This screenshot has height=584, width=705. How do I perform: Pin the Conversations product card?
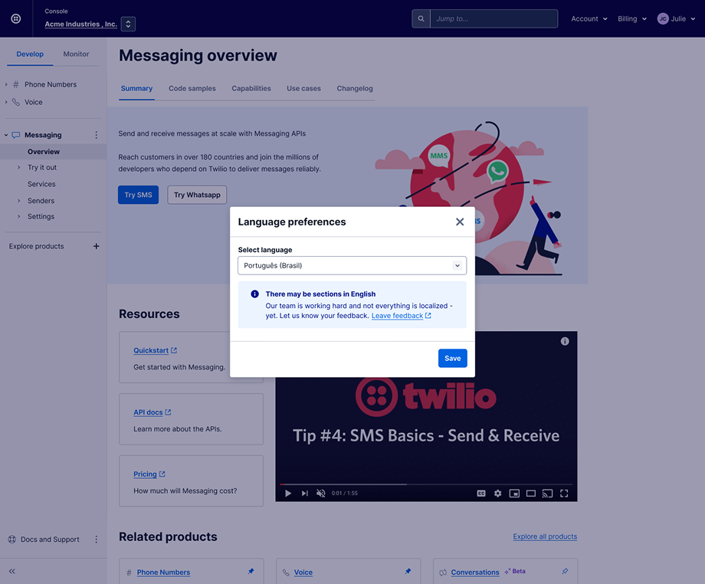(565, 572)
